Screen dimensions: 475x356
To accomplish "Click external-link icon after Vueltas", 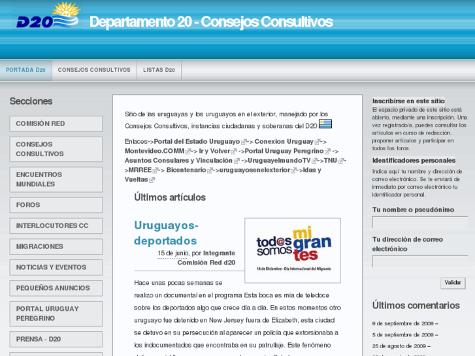I will click(x=152, y=180).
